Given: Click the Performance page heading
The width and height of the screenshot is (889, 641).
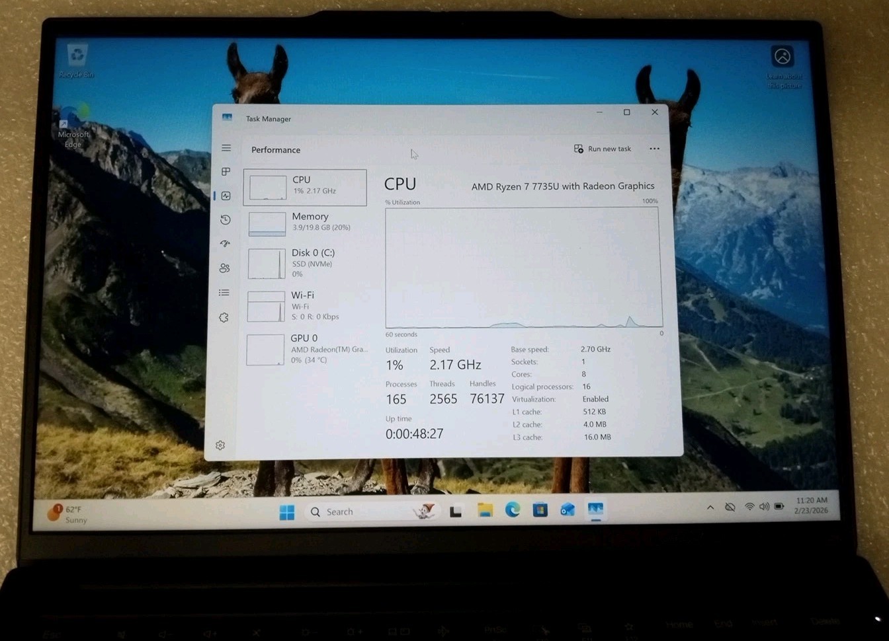Looking at the screenshot, I should click(x=276, y=150).
